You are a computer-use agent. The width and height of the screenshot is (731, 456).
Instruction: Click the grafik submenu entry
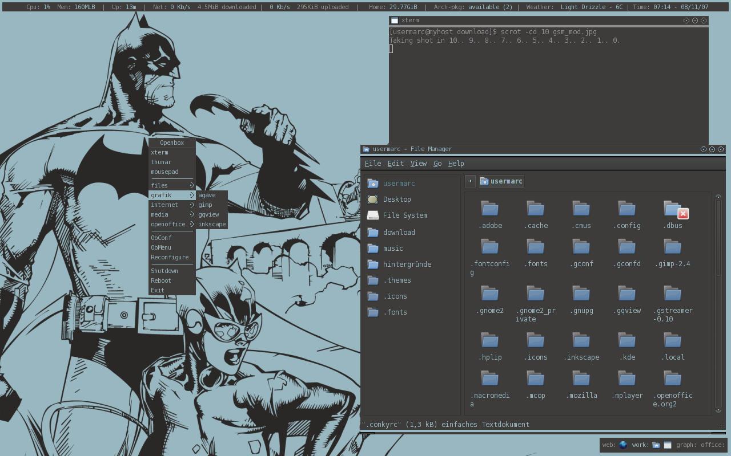click(x=172, y=195)
